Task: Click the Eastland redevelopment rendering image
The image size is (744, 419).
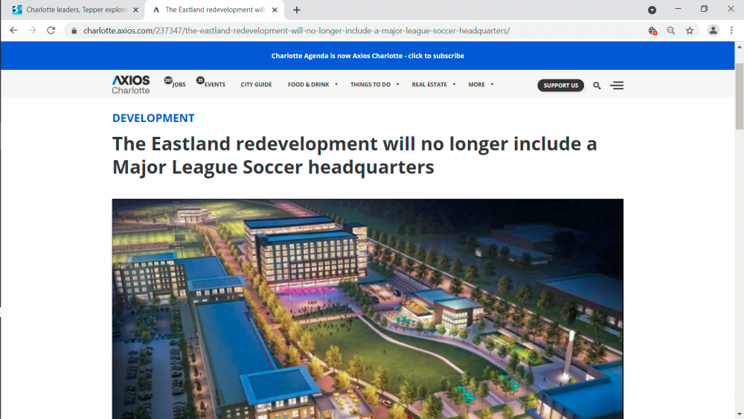Action: [368, 308]
